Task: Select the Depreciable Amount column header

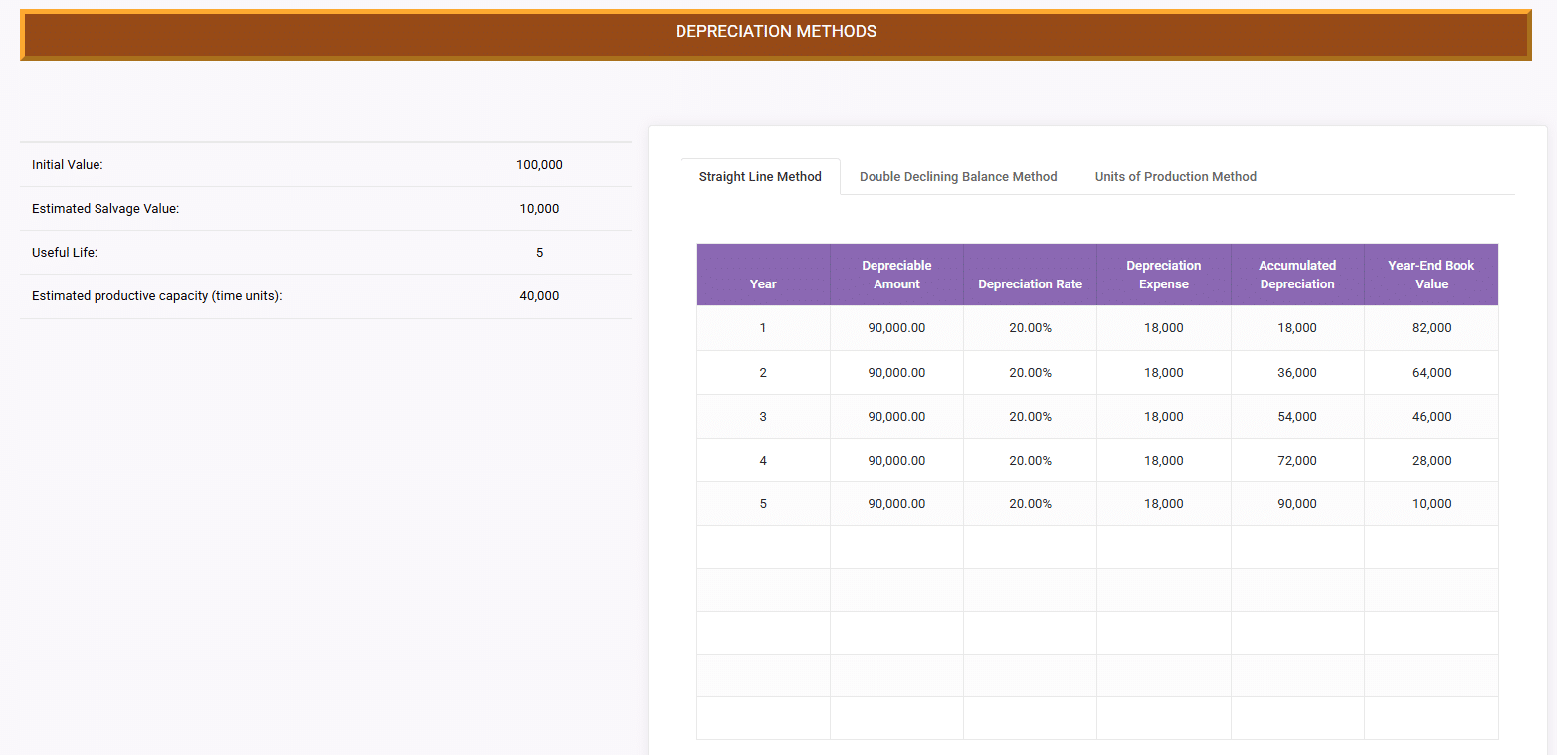Action: (896, 275)
